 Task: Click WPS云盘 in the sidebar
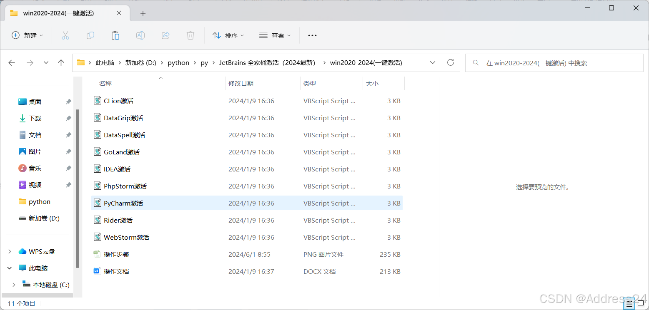[42, 251]
